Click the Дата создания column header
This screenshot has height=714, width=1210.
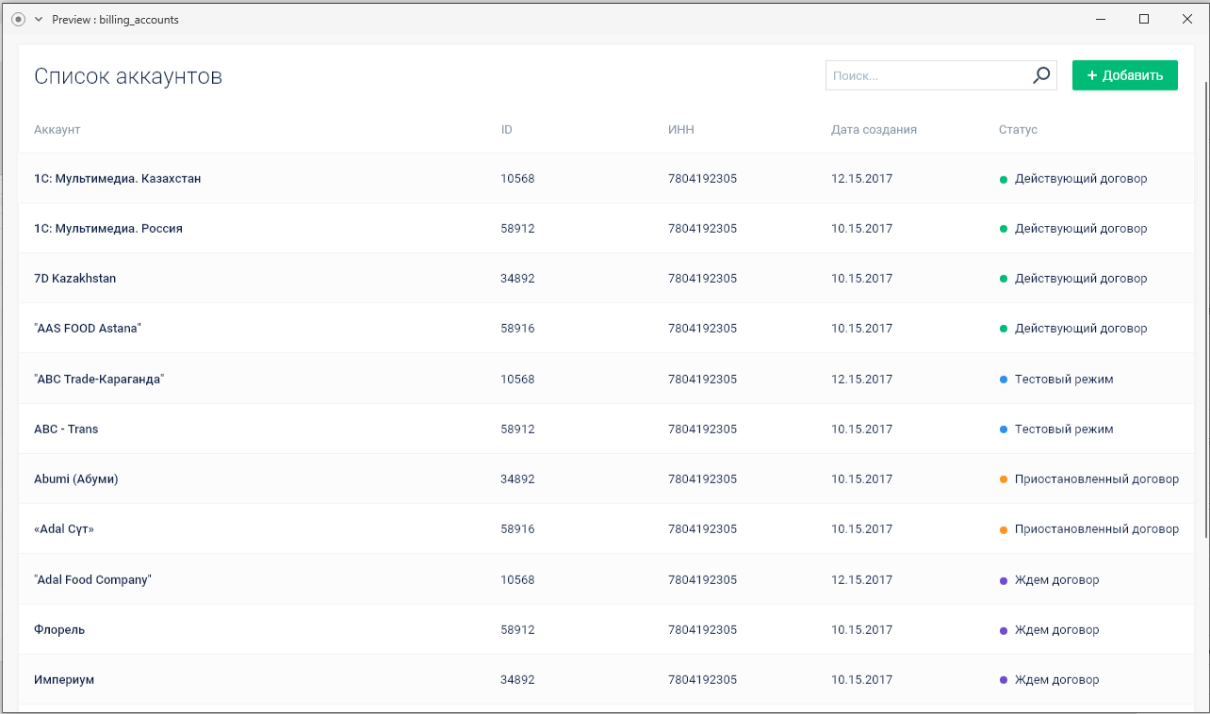pos(874,129)
